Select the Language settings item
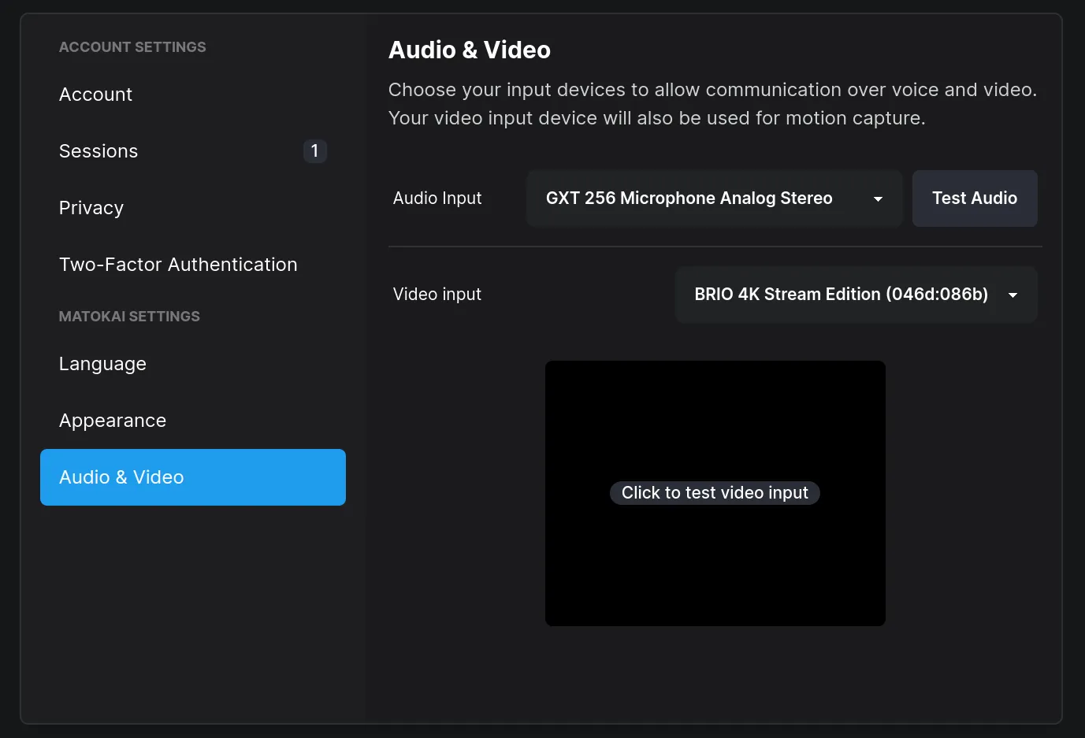 (x=193, y=364)
